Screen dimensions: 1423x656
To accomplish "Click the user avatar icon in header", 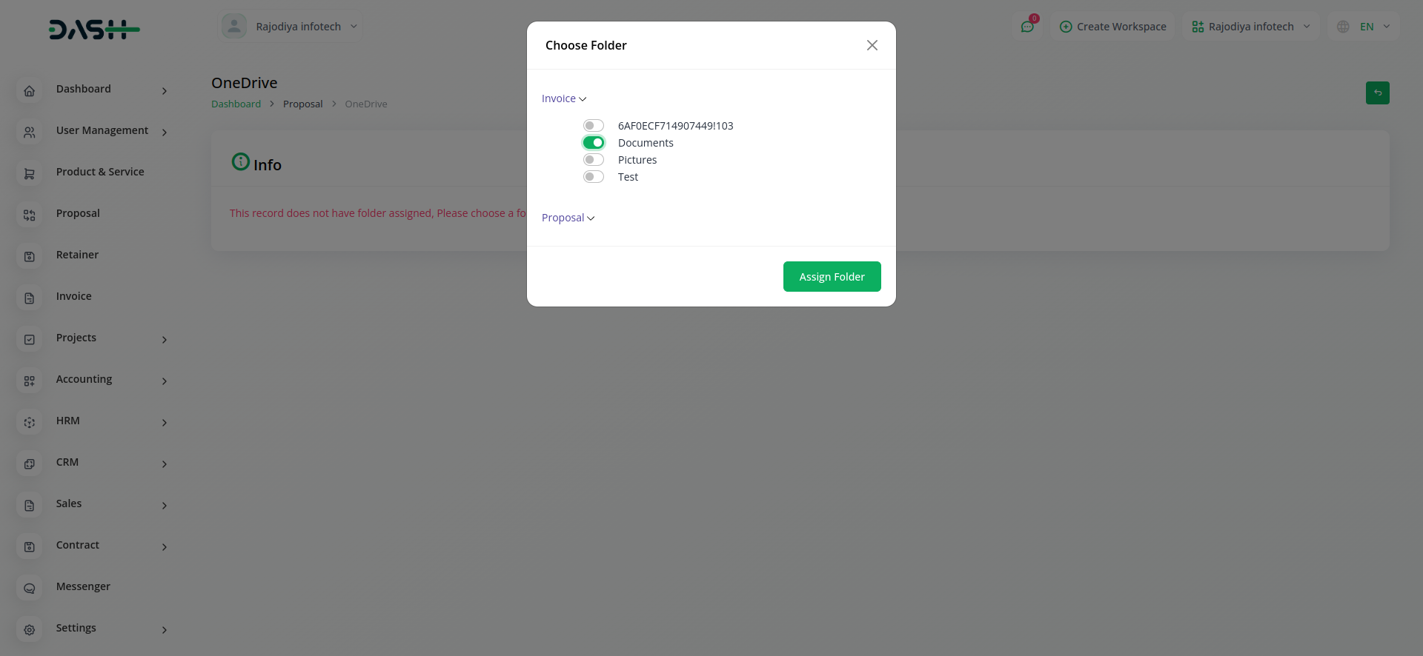I will 234,27.
